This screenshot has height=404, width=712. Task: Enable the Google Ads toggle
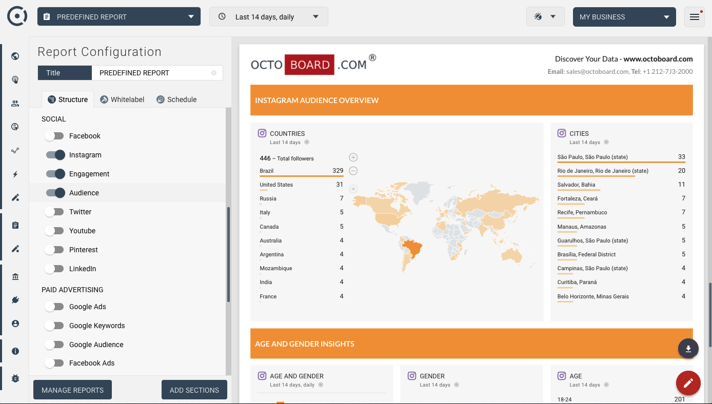[54, 307]
